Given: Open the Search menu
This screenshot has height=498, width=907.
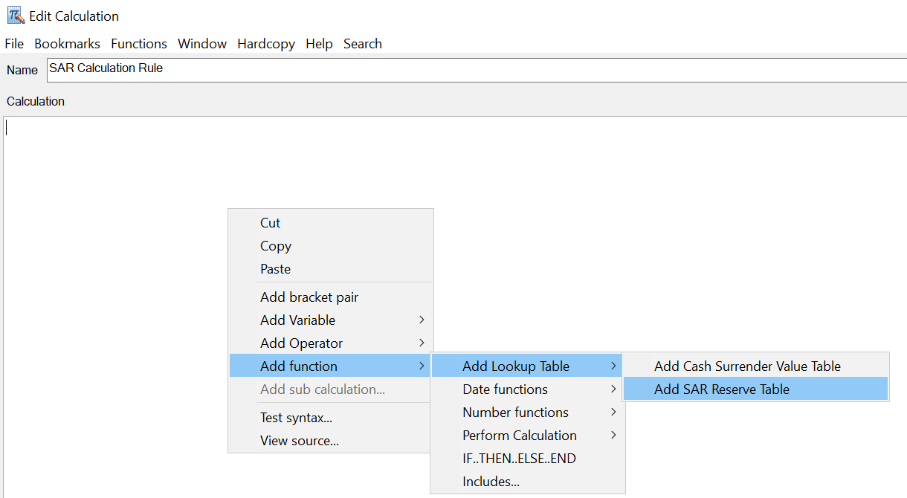Looking at the screenshot, I should coord(362,44).
